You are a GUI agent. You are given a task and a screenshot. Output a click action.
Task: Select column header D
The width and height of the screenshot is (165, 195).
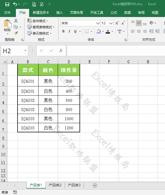[69, 62]
